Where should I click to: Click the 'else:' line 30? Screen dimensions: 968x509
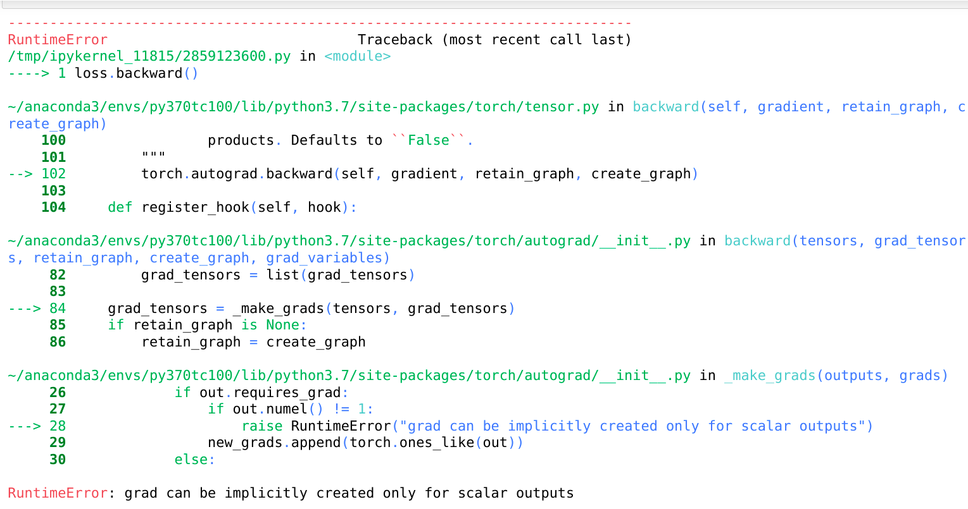pos(195,460)
